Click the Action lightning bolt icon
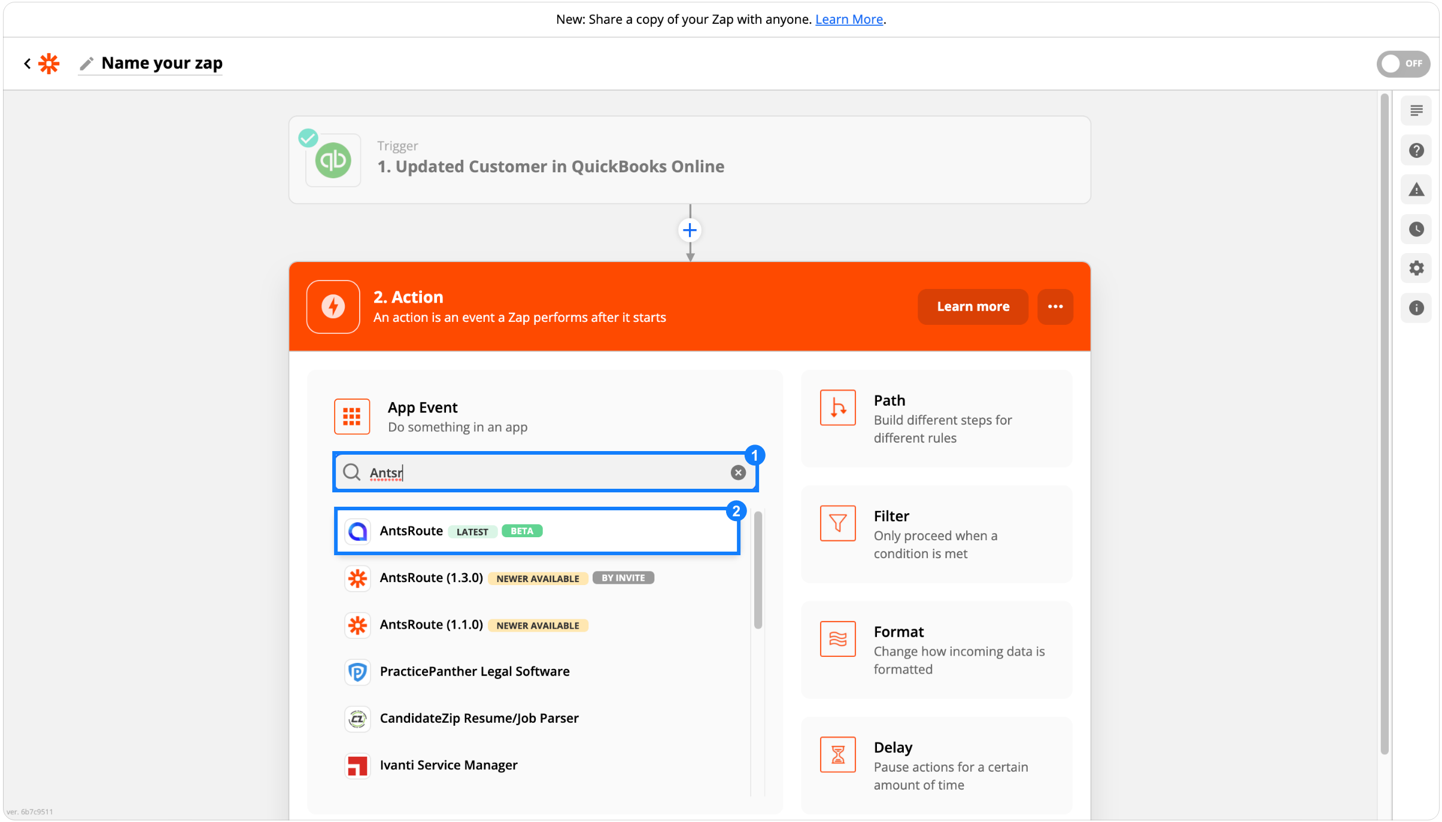This screenshot has height=822, width=1442. coord(333,307)
